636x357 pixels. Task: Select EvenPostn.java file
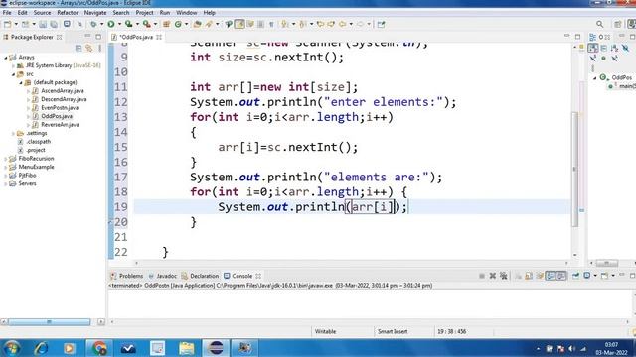[x=60, y=108]
